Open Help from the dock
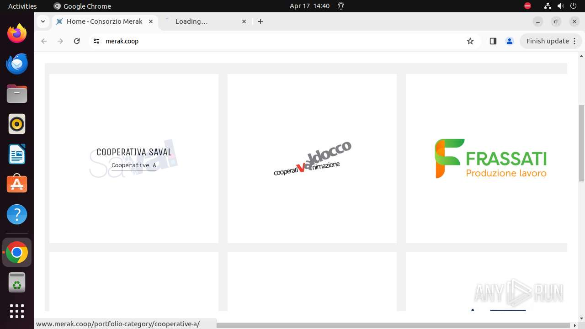Screen dimensions: 585x329 [x=17, y=214]
